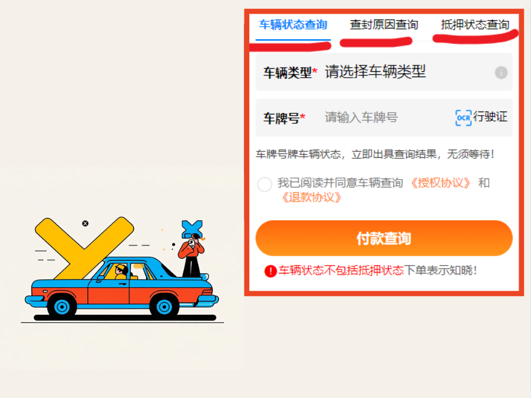Open the 《授权协议》 link
531x398 pixels.
440,183
